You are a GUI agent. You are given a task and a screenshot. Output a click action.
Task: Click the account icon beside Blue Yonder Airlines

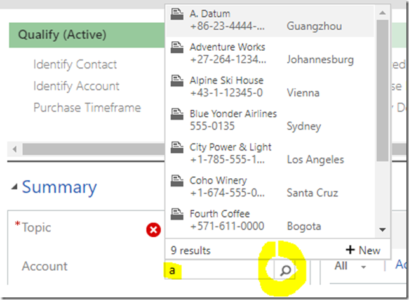pyautogui.click(x=178, y=114)
